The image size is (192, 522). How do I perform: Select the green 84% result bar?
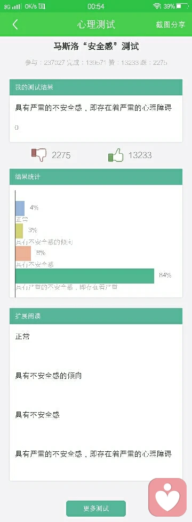(x=85, y=276)
